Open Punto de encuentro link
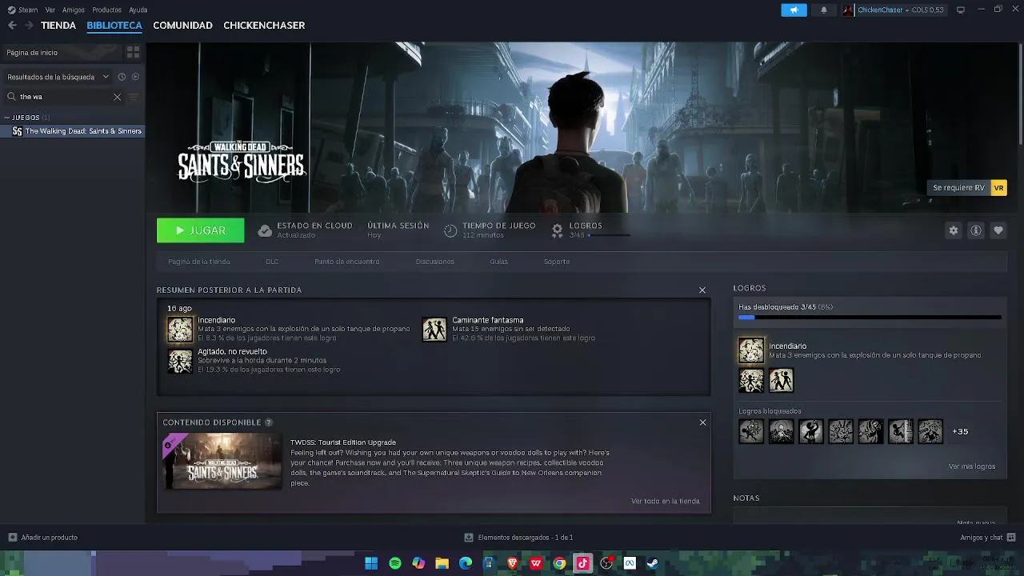The image size is (1024, 576). coord(347,262)
